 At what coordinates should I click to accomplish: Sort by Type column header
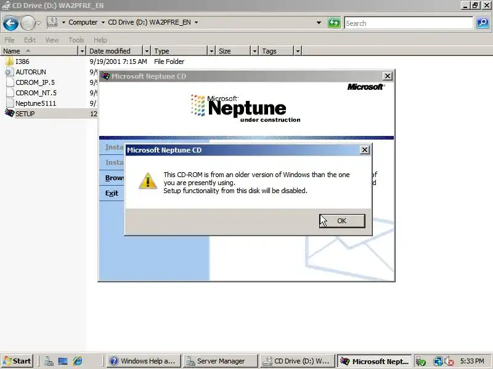point(180,51)
